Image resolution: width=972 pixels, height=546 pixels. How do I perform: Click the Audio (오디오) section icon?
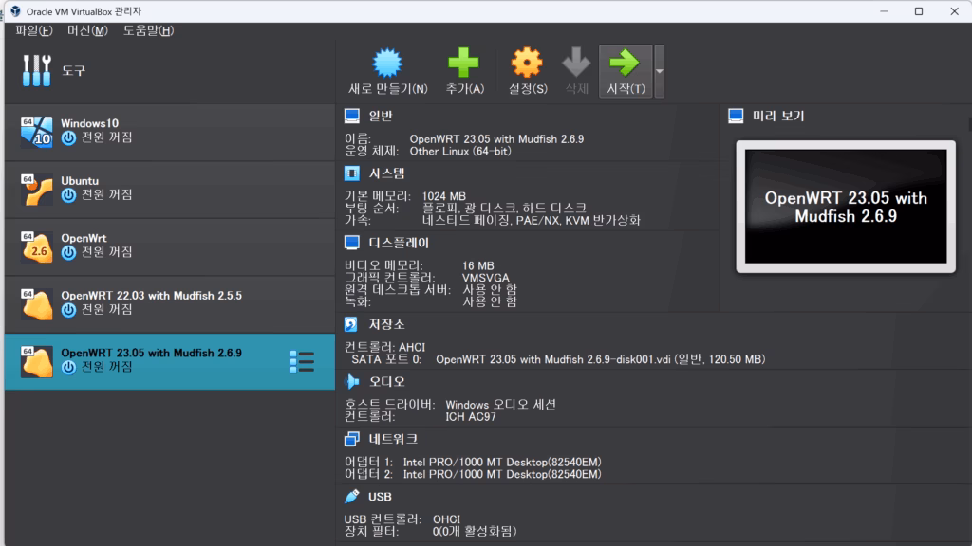pyautogui.click(x=351, y=381)
